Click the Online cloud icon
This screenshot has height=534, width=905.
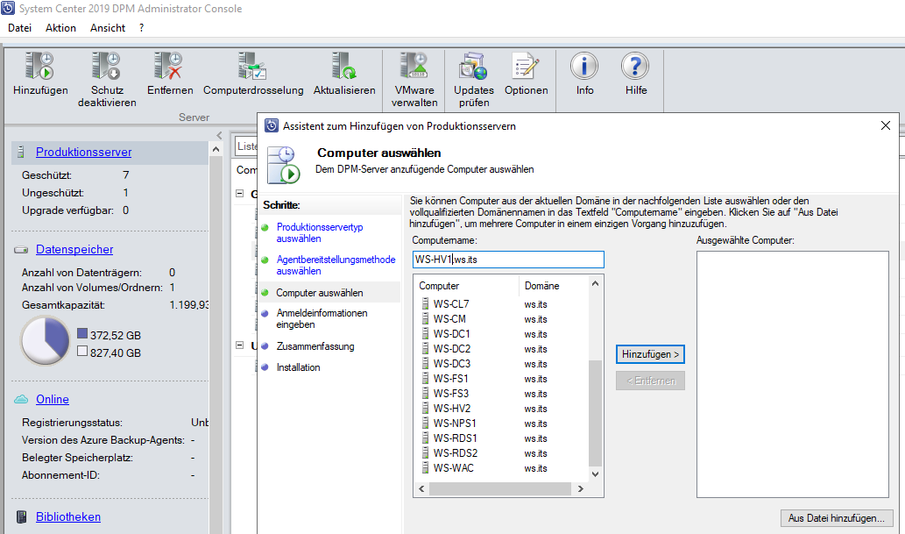(x=21, y=399)
